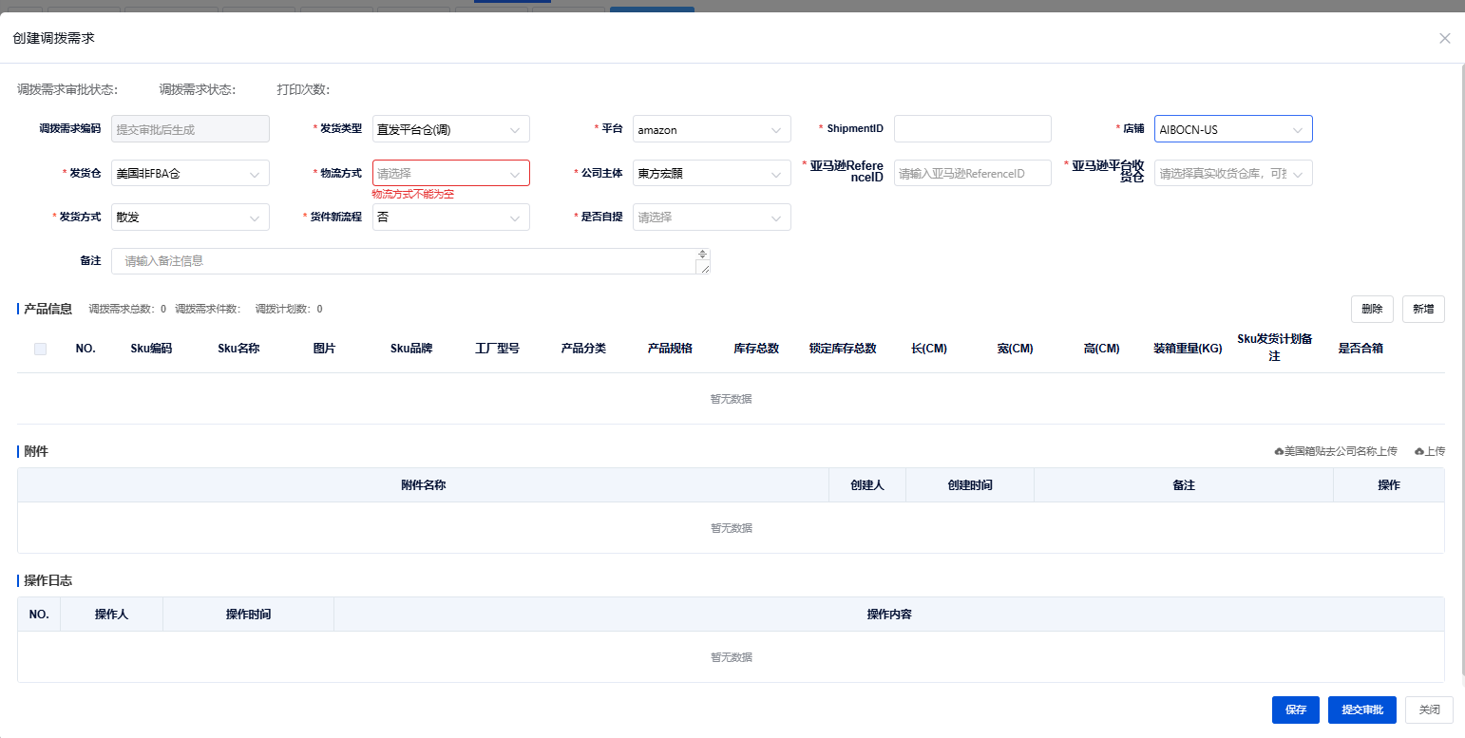The image size is (1465, 738).
Task: Click 美国箱贴去公司名称上传 cloud icon
Action: [1279, 451]
